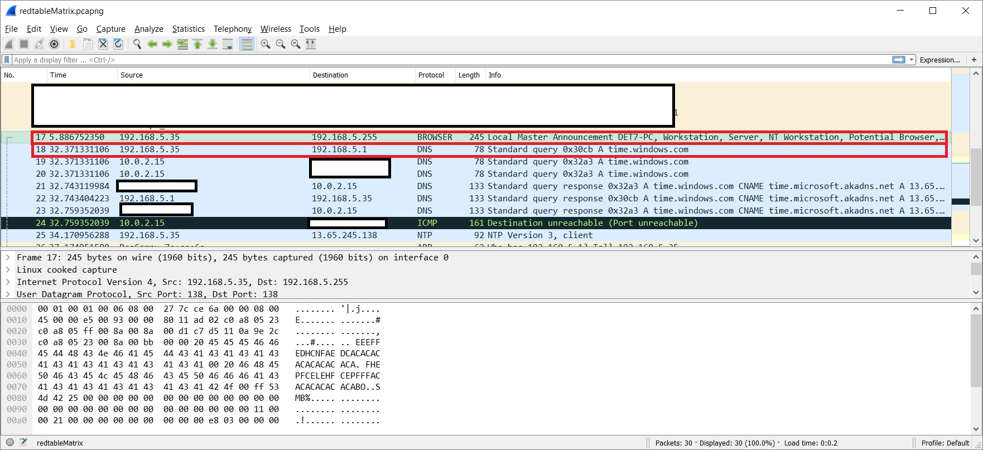Go to a specified packet
This screenshot has height=450, width=983.
(x=182, y=44)
